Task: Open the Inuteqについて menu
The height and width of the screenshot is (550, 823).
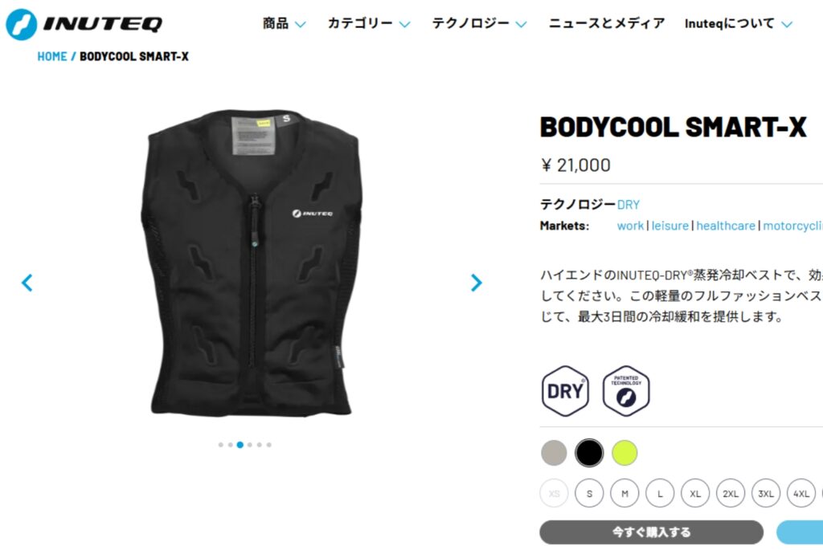Action: [x=738, y=23]
